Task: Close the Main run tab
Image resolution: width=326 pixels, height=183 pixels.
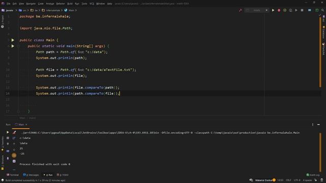Action: [26, 125]
